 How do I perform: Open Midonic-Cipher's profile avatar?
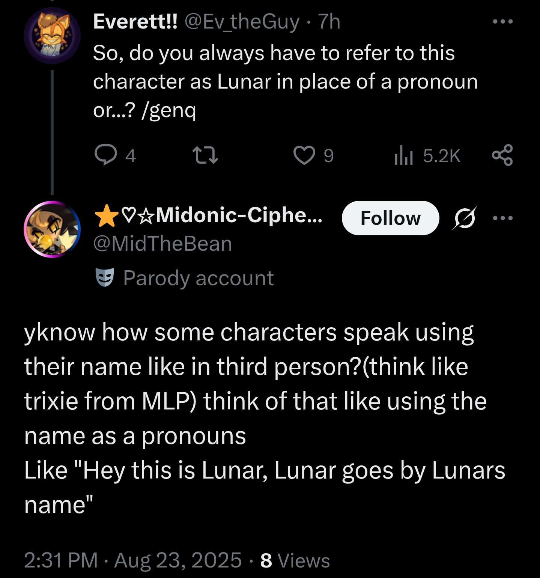click(52, 229)
